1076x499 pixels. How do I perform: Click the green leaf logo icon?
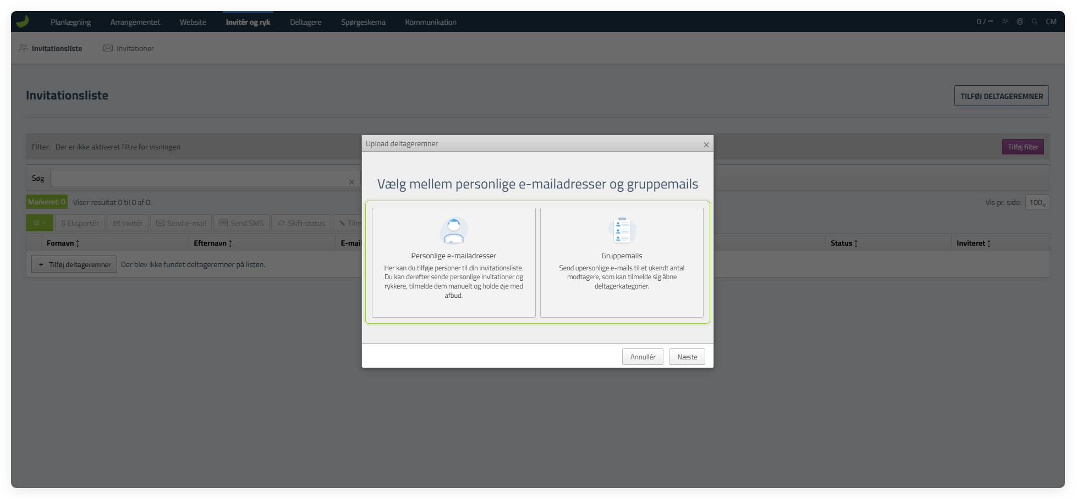pyautogui.click(x=23, y=21)
